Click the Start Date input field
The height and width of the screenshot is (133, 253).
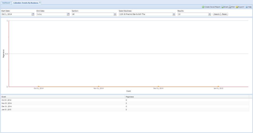point(17,14)
